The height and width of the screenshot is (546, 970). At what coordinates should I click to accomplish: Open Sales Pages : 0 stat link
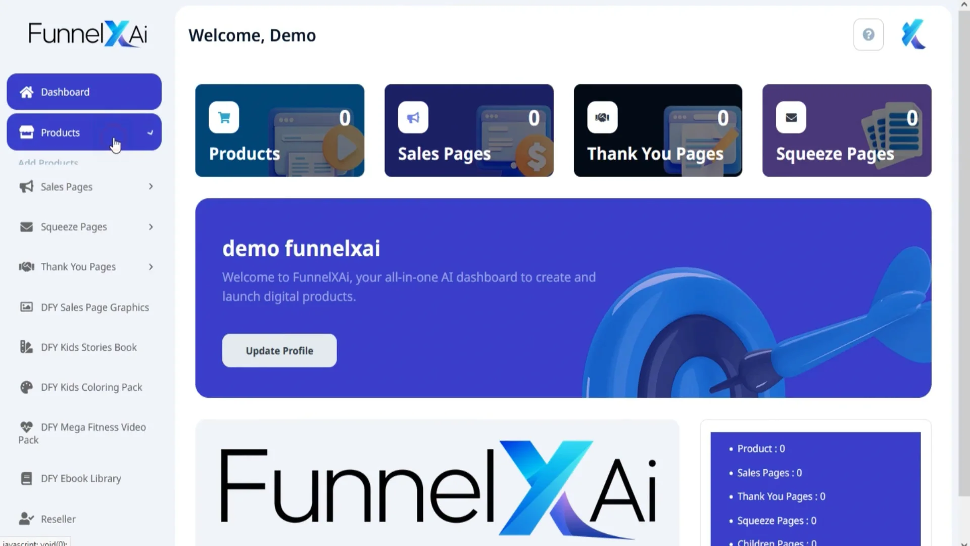768,473
